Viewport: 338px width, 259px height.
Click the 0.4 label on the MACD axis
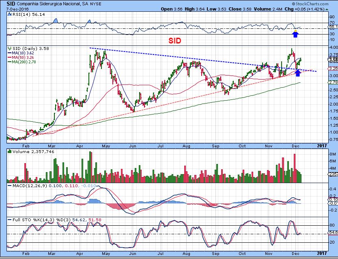(334, 189)
